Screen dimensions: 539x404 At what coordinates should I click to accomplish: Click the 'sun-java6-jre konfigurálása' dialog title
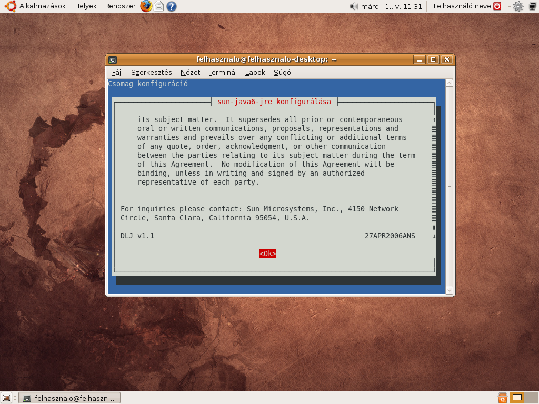[274, 102]
